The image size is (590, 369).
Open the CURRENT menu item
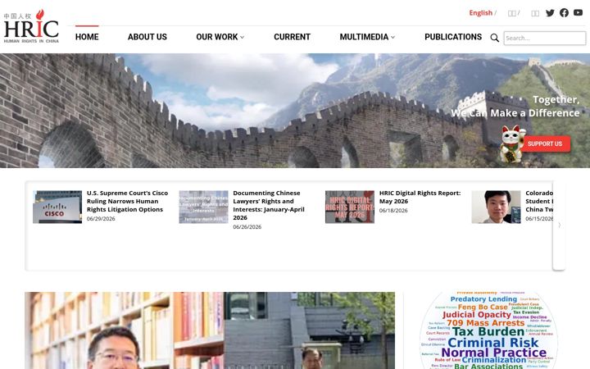292,37
